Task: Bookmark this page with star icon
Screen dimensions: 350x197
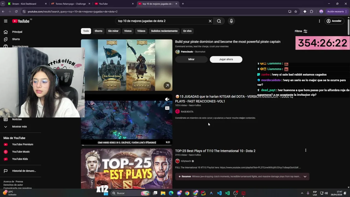Action: 296,11
